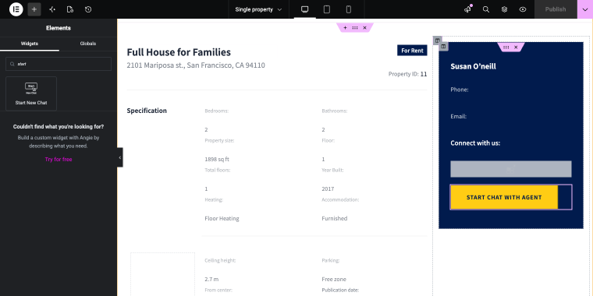Open Site Settings from the top bar
This screenshot has height=296, width=593.
(x=52, y=9)
